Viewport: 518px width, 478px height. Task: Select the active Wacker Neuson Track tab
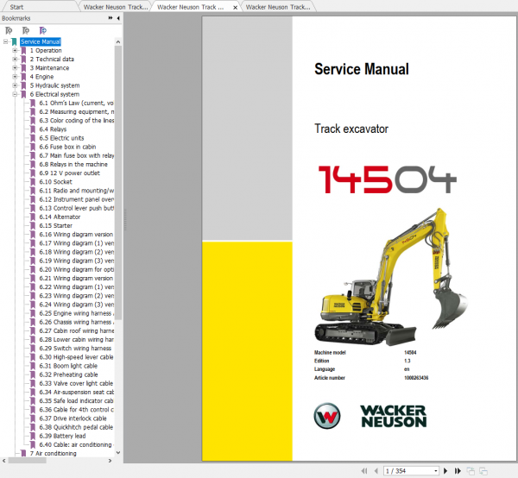[190, 7]
